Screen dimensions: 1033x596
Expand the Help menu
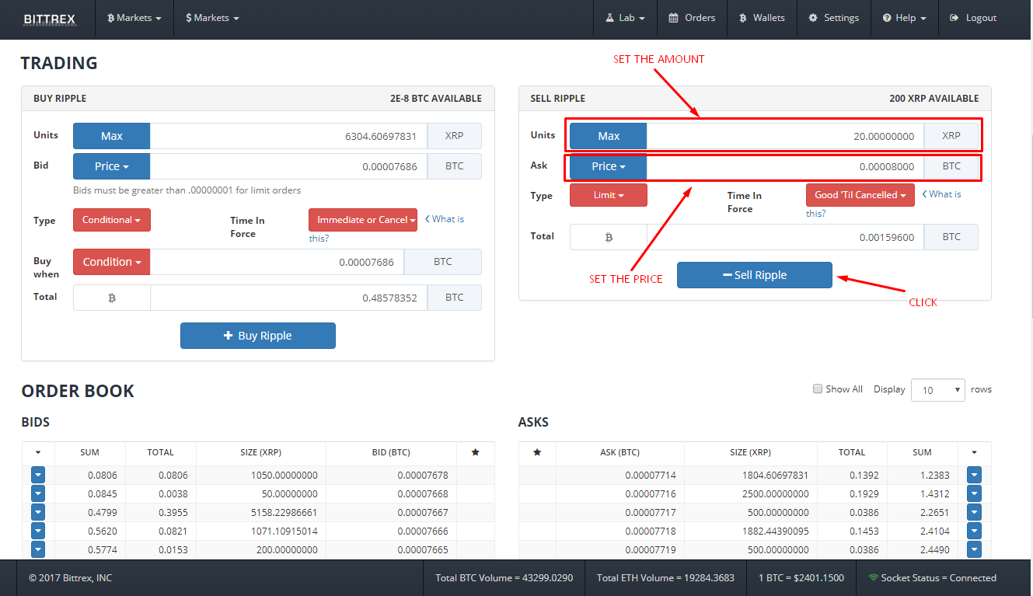click(x=905, y=18)
